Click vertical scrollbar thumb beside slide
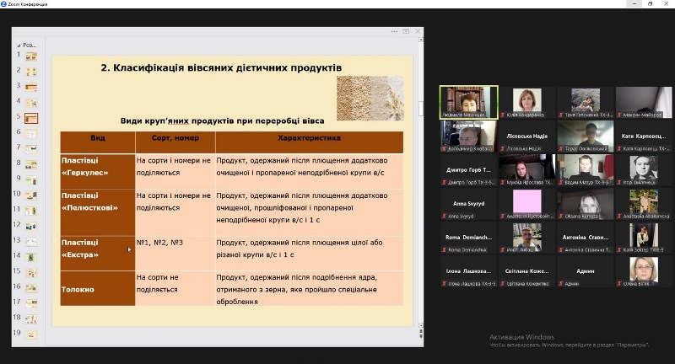675x364 pixels. coord(420,109)
